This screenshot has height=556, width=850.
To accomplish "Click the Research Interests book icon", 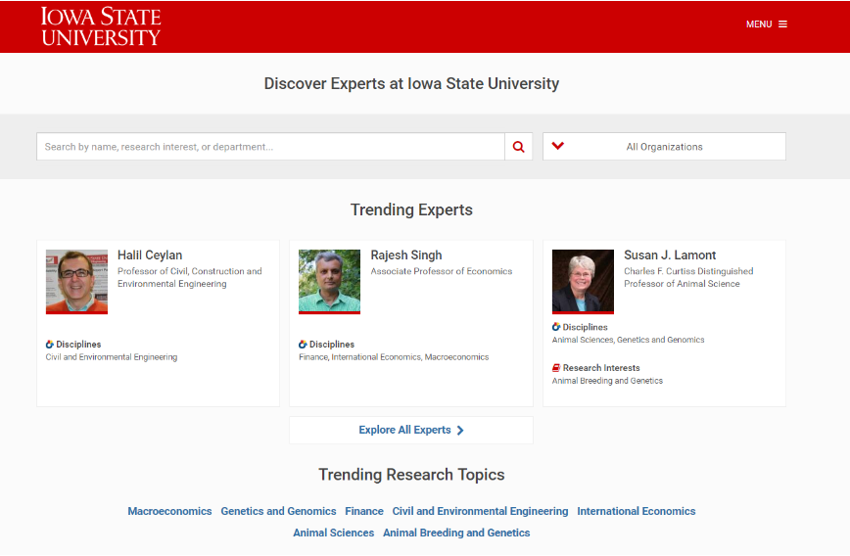I will [556, 368].
